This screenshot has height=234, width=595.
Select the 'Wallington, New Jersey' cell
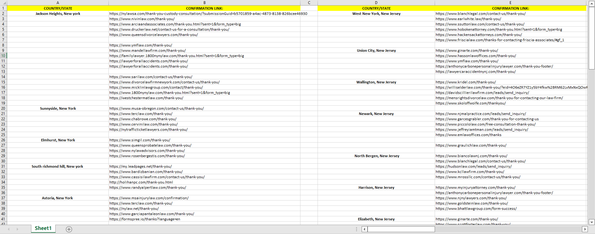point(376,82)
